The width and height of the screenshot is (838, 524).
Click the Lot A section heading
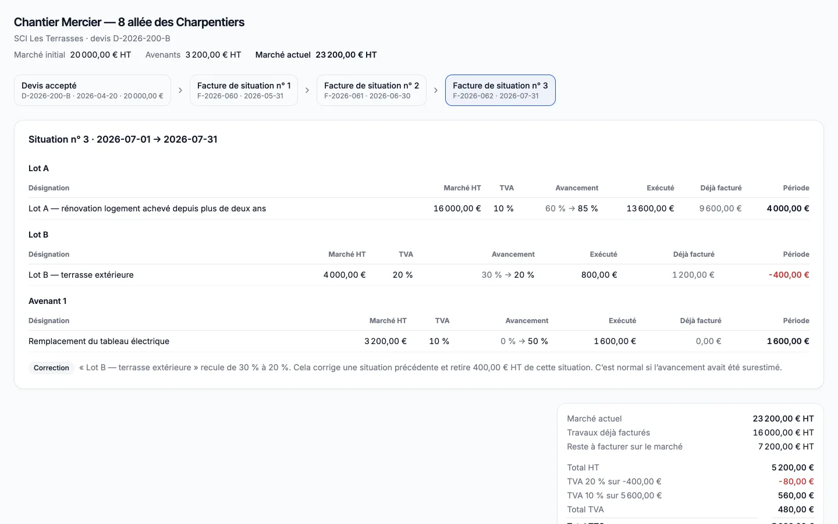pyautogui.click(x=38, y=168)
